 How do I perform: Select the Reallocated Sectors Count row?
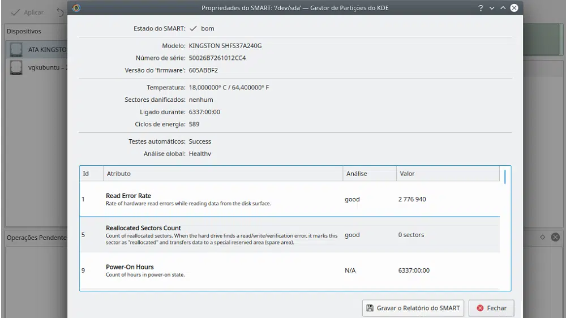point(290,235)
